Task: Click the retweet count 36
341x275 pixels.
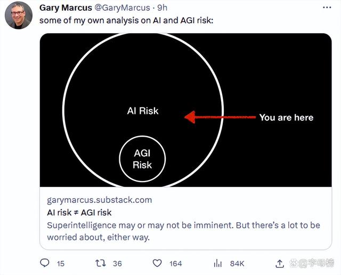Action: click(117, 264)
